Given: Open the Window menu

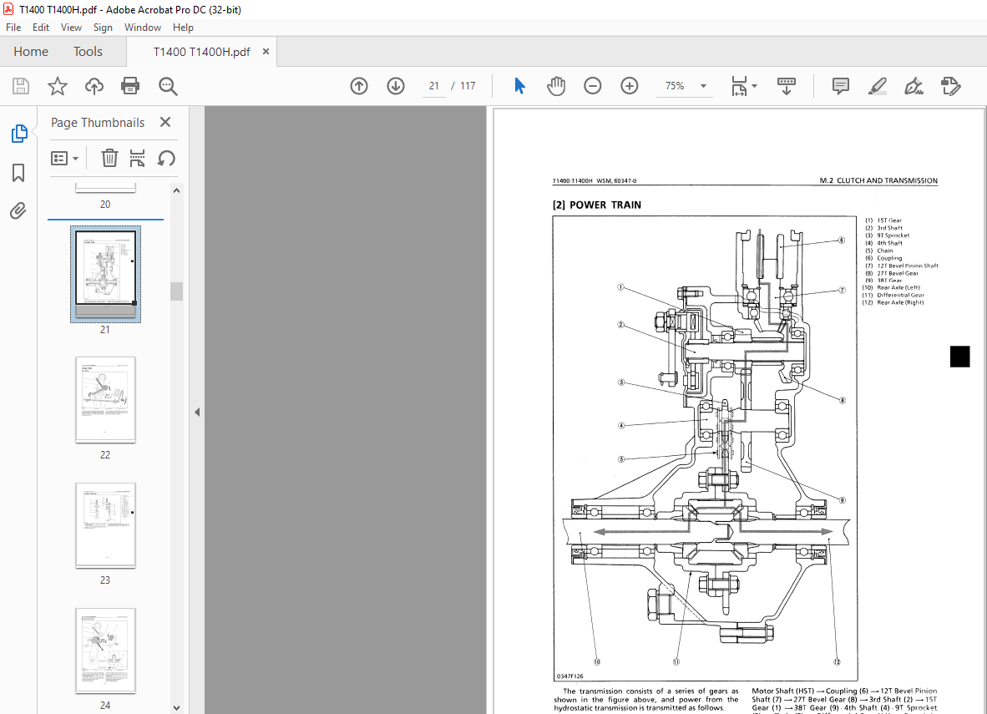Looking at the screenshot, I should coord(142,27).
